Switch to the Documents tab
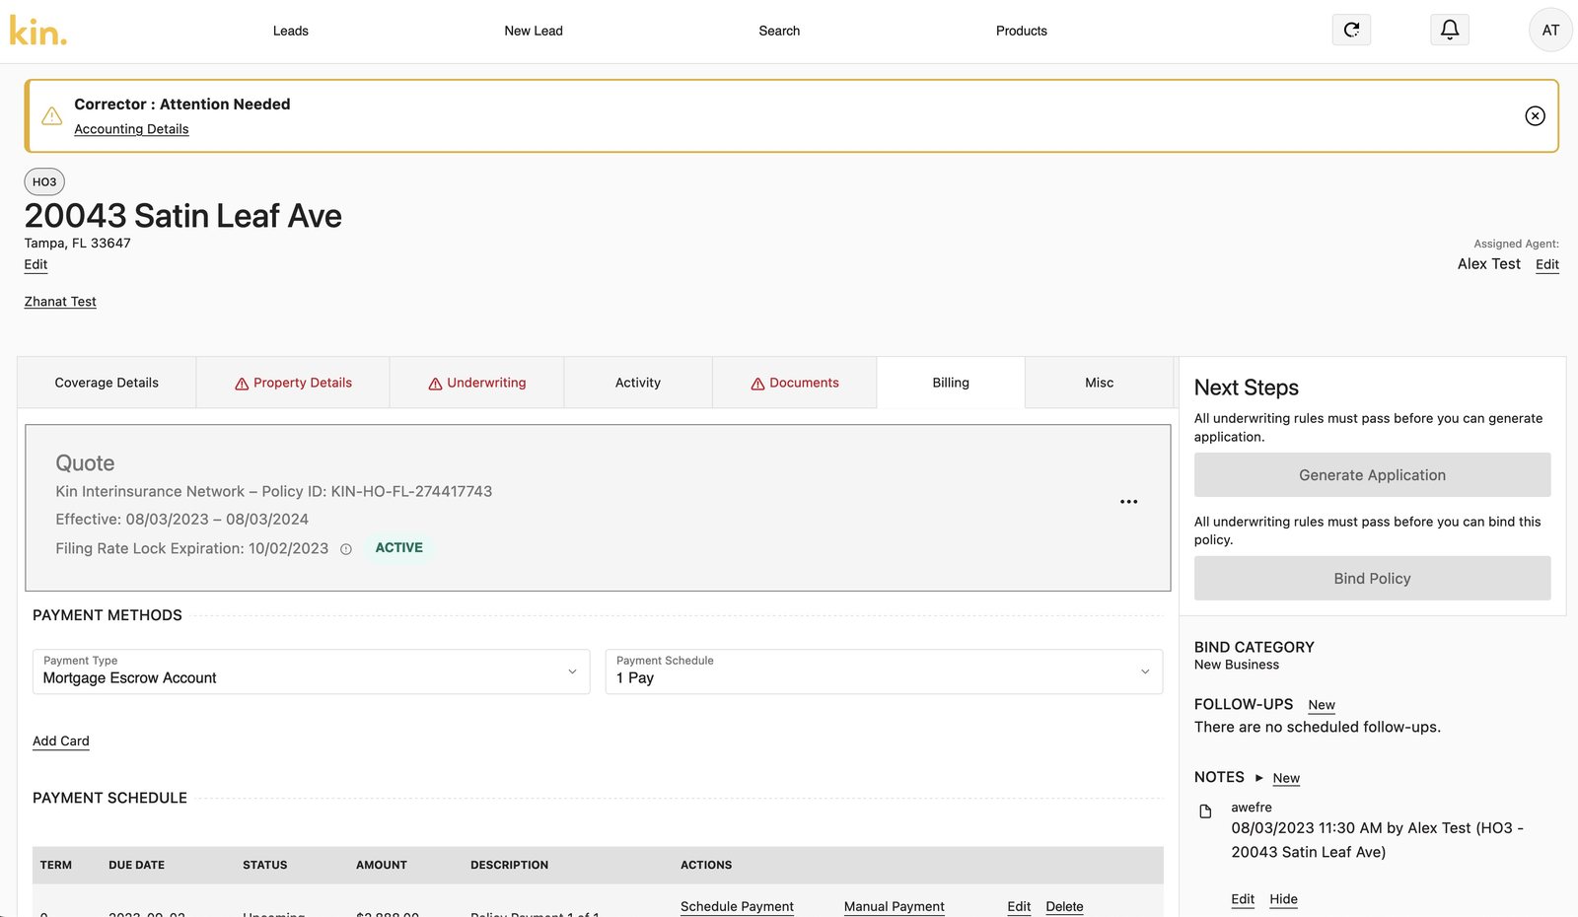Viewport: 1578px width, 917px height. pos(795,383)
